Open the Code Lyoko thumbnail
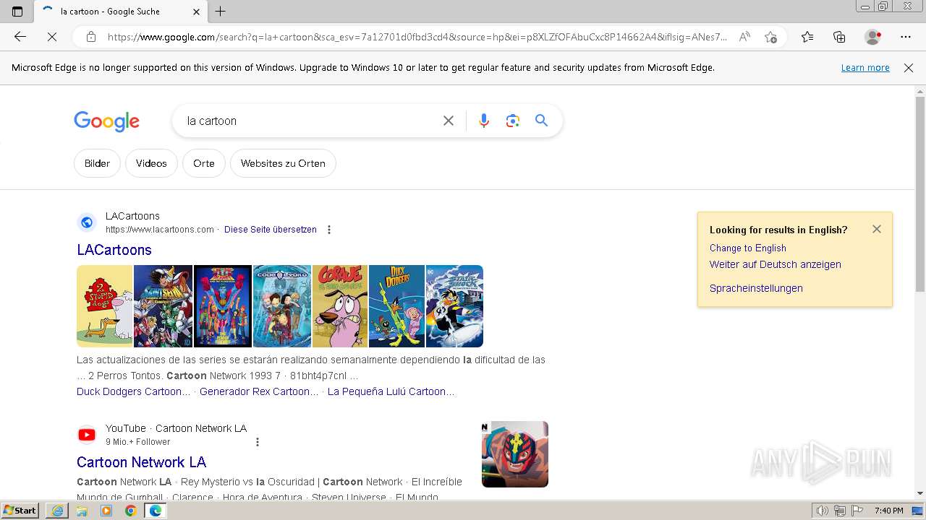 (x=282, y=306)
